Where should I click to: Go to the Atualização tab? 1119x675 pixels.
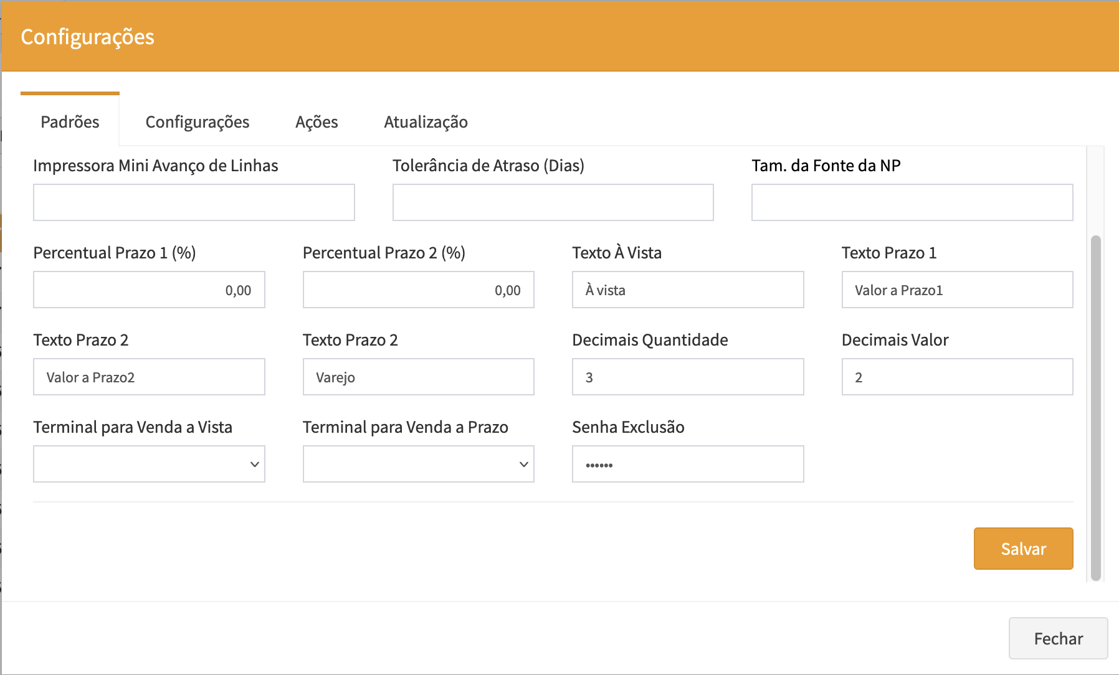click(426, 122)
